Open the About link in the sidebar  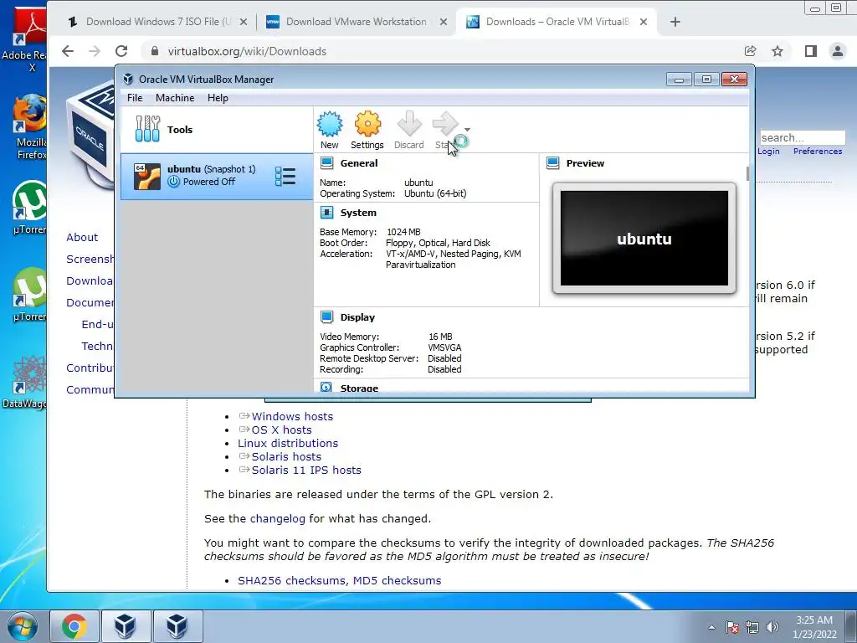click(82, 237)
